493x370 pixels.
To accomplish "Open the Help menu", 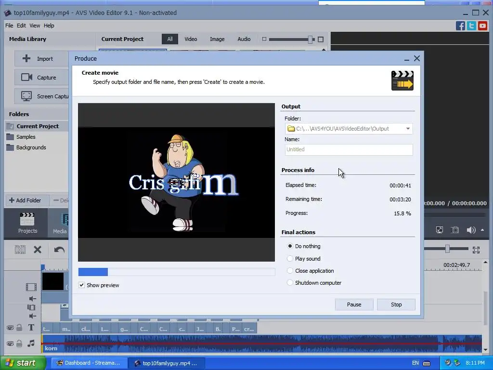I will click(49, 26).
